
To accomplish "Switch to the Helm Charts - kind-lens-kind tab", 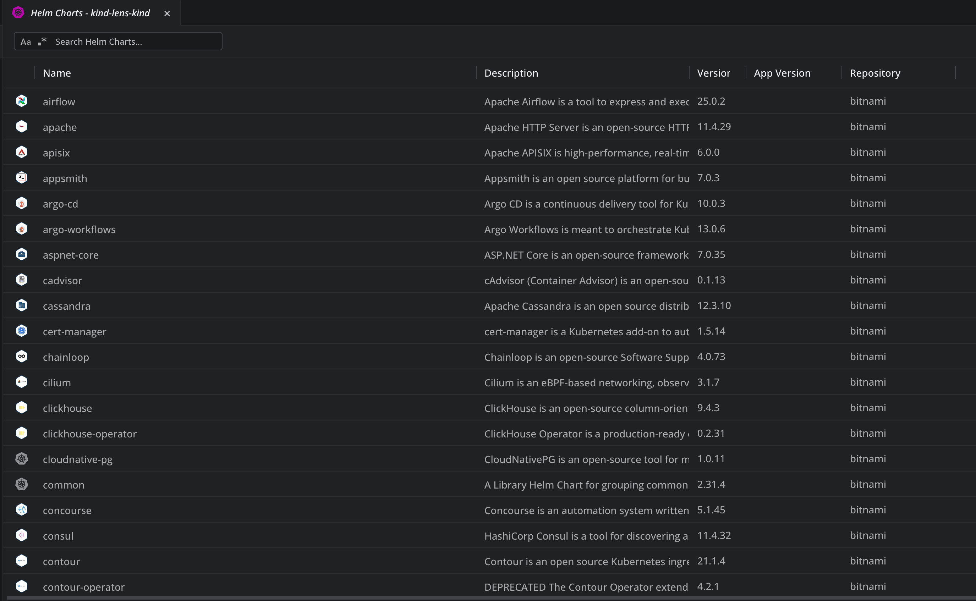I will (x=90, y=12).
